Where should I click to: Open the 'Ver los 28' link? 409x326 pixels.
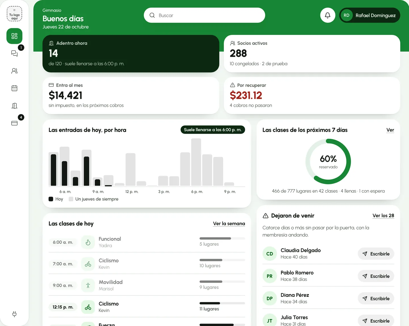point(383,216)
